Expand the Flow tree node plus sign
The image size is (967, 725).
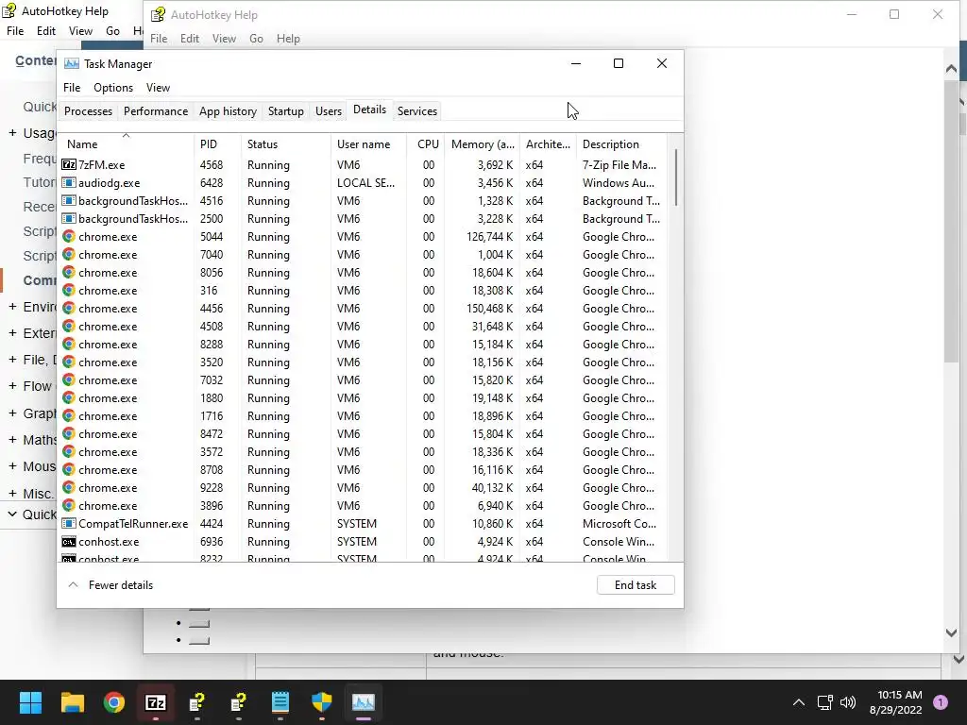(12, 386)
